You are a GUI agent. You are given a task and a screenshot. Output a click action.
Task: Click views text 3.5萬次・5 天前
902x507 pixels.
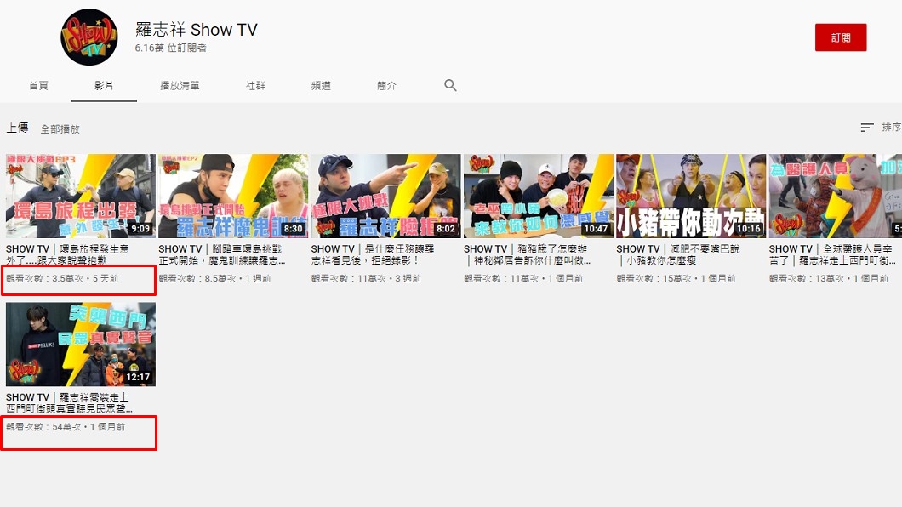tap(62, 278)
